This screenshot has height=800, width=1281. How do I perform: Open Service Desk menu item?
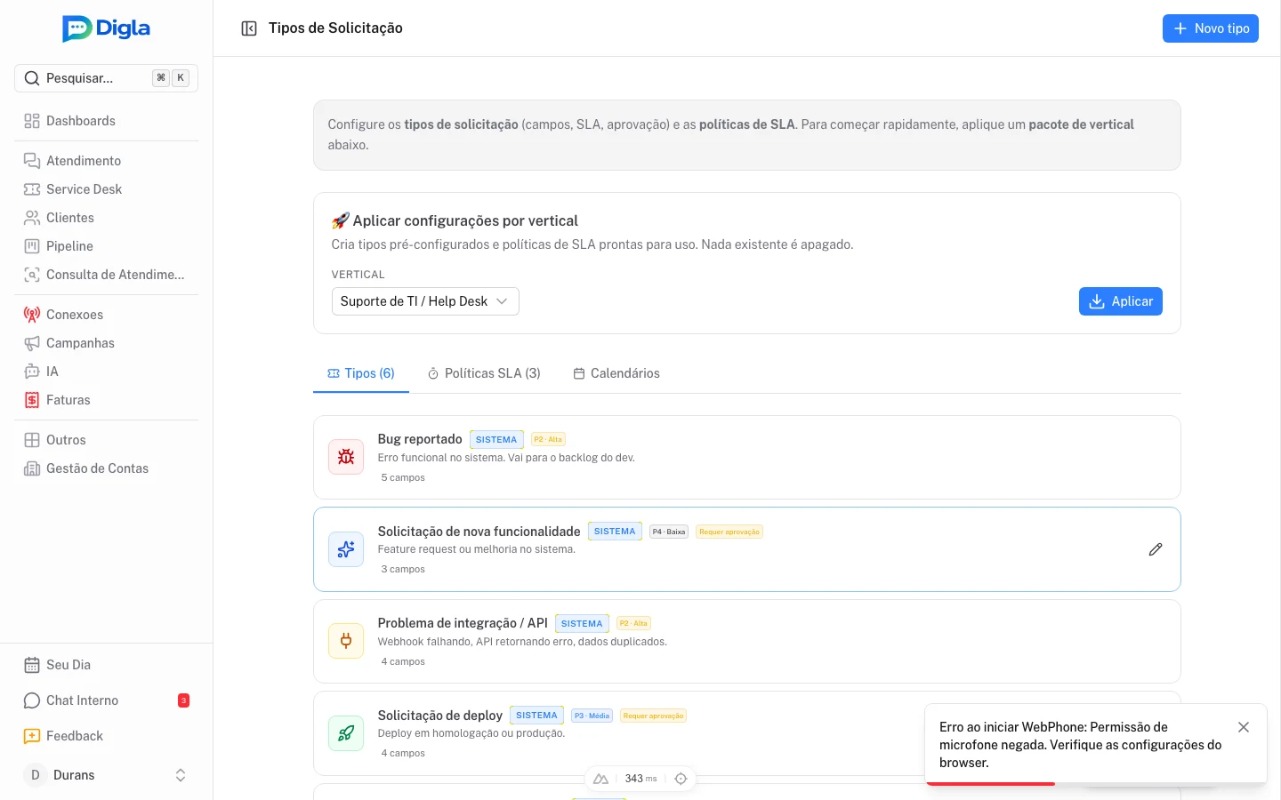coord(107,189)
